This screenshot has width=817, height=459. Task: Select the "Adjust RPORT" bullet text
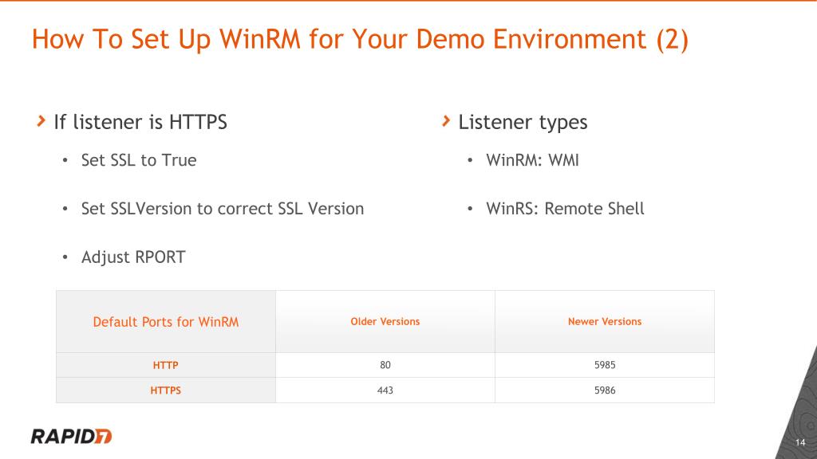point(133,257)
